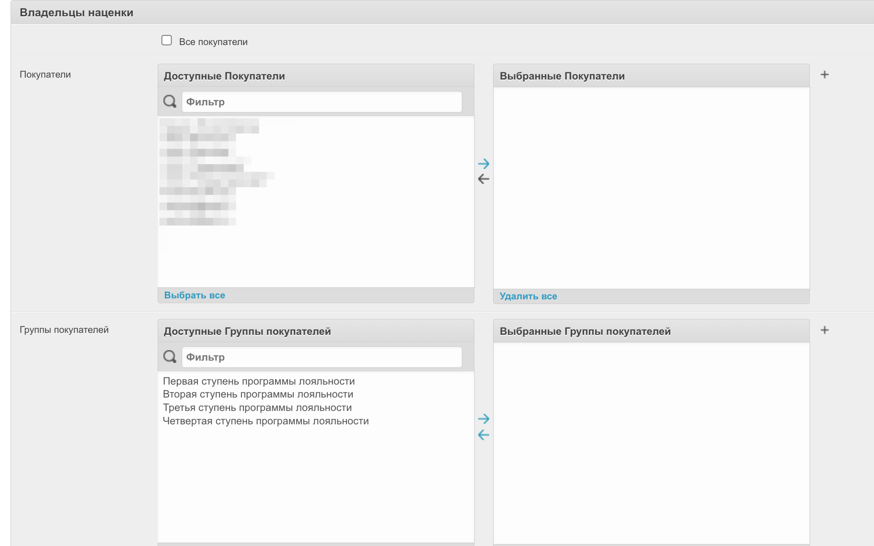Focus the Фильтр field for customer groups
The height and width of the screenshot is (546, 874).
click(x=322, y=357)
